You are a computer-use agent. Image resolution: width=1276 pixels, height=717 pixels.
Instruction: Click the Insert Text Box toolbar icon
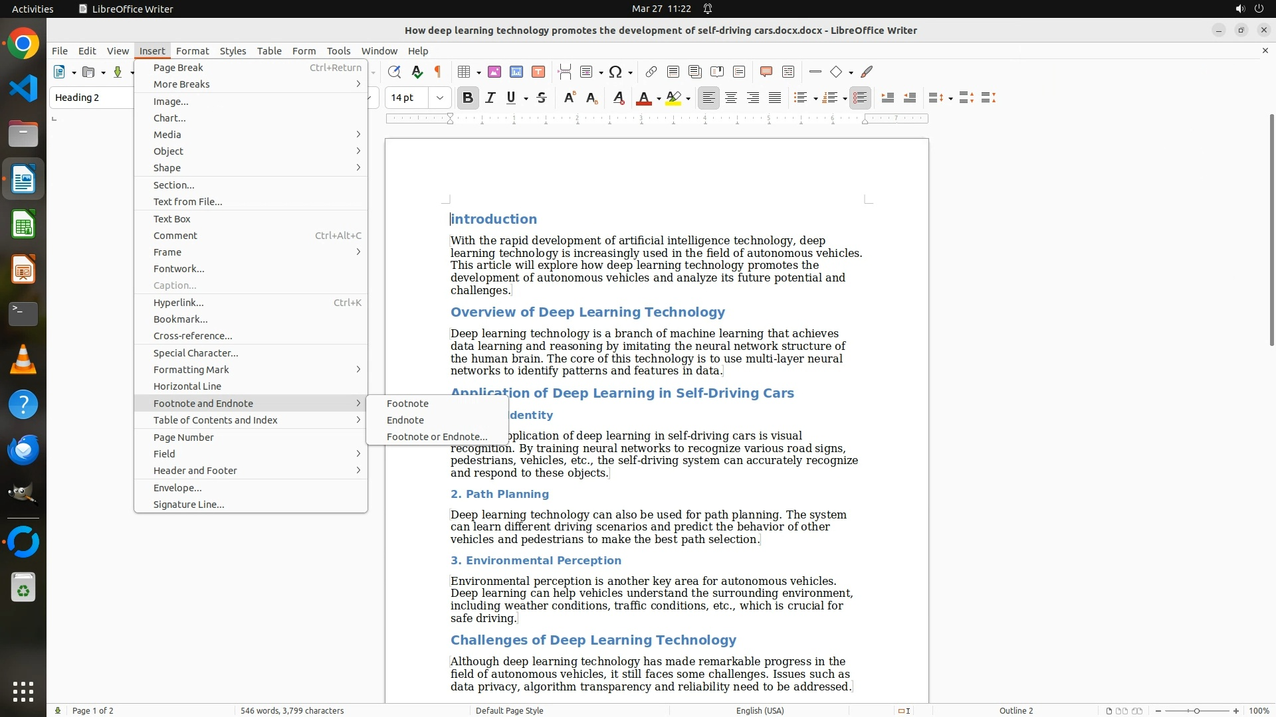538,72
